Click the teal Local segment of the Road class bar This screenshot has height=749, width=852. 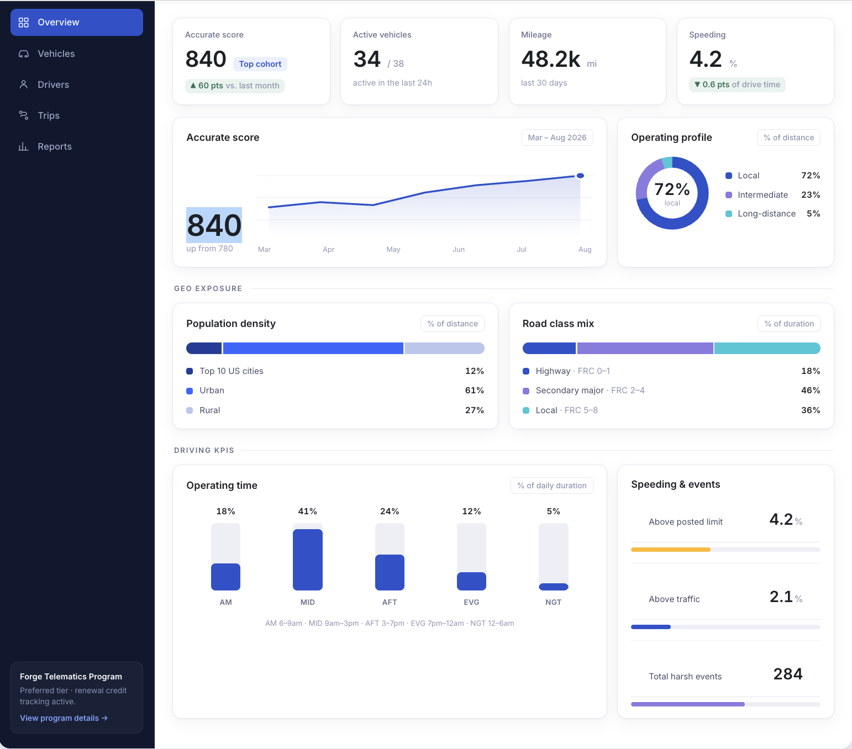[767, 348]
